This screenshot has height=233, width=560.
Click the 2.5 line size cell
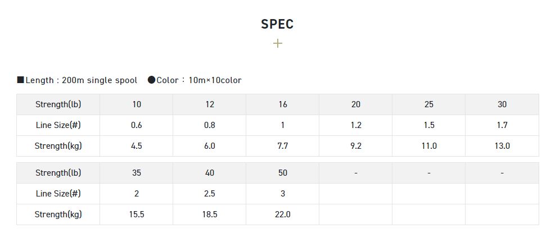click(x=210, y=194)
